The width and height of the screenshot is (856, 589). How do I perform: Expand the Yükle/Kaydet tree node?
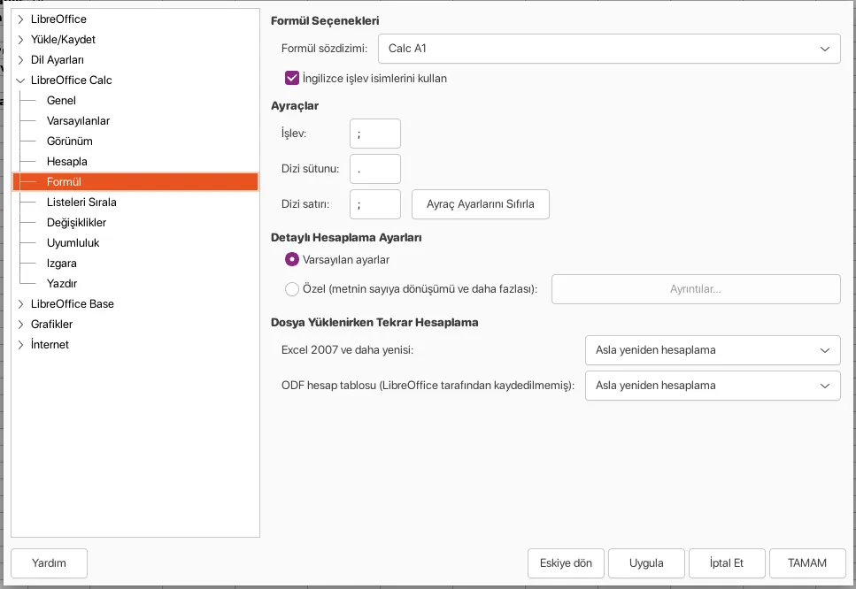pyautogui.click(x=21, y=40)
